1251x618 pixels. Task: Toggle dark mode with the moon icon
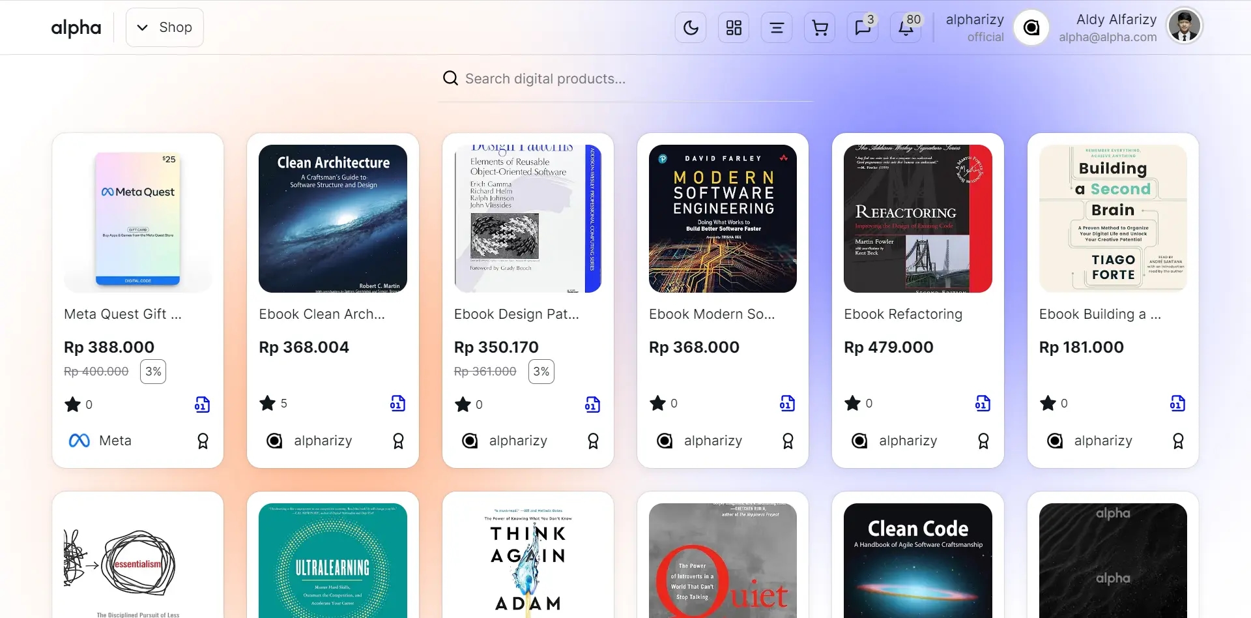[x=691, y=27]
